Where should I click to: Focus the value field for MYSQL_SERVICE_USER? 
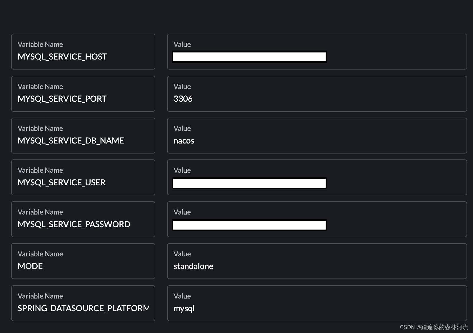[x=317, y=177]
